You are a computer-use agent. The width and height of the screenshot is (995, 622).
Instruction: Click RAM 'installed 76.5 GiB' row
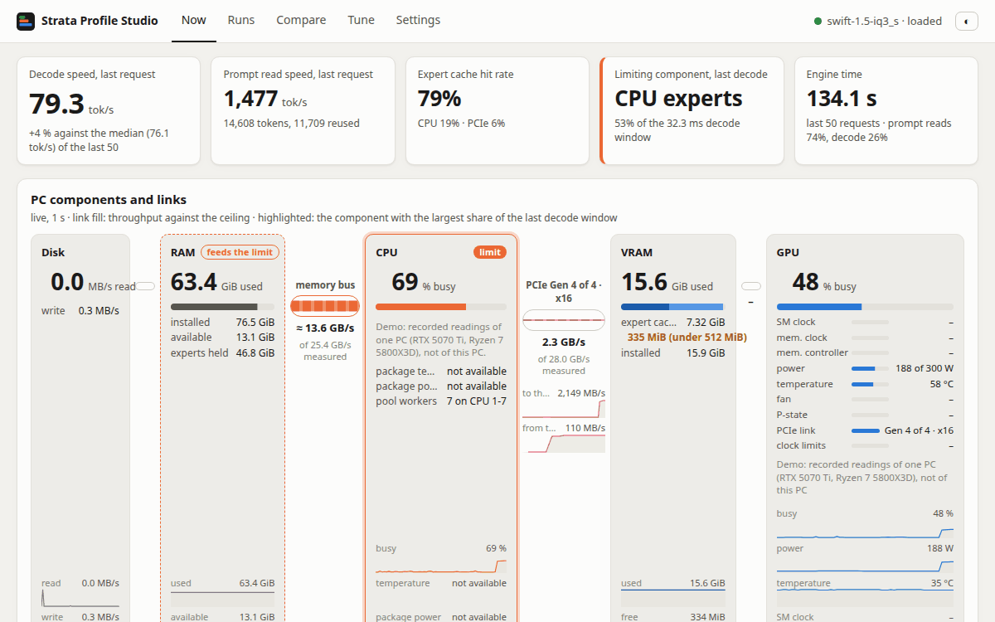click(x=222, y=322)
